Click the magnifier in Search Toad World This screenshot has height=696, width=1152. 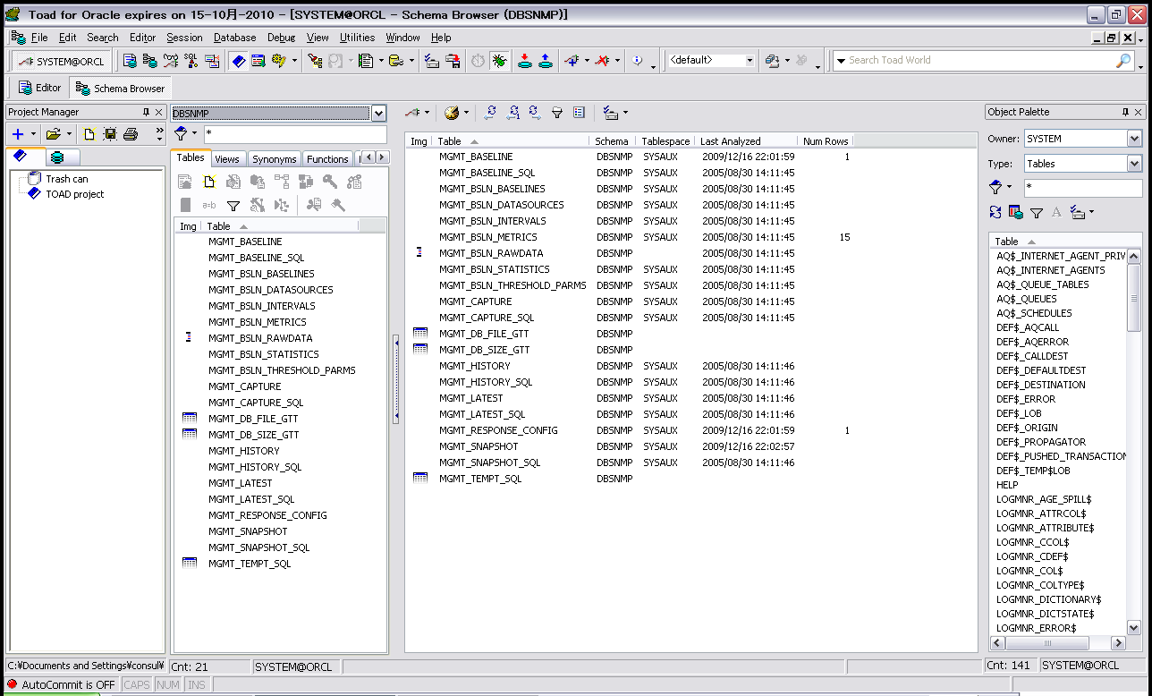[1123, 61]
